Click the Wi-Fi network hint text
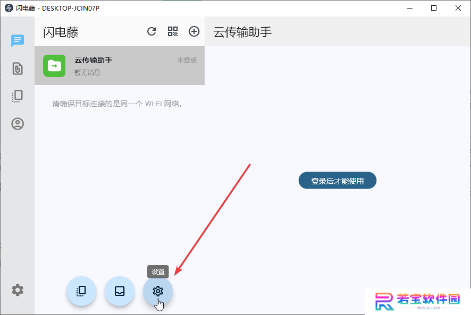The height and width of the screenshot is (315, 471). 117,104
